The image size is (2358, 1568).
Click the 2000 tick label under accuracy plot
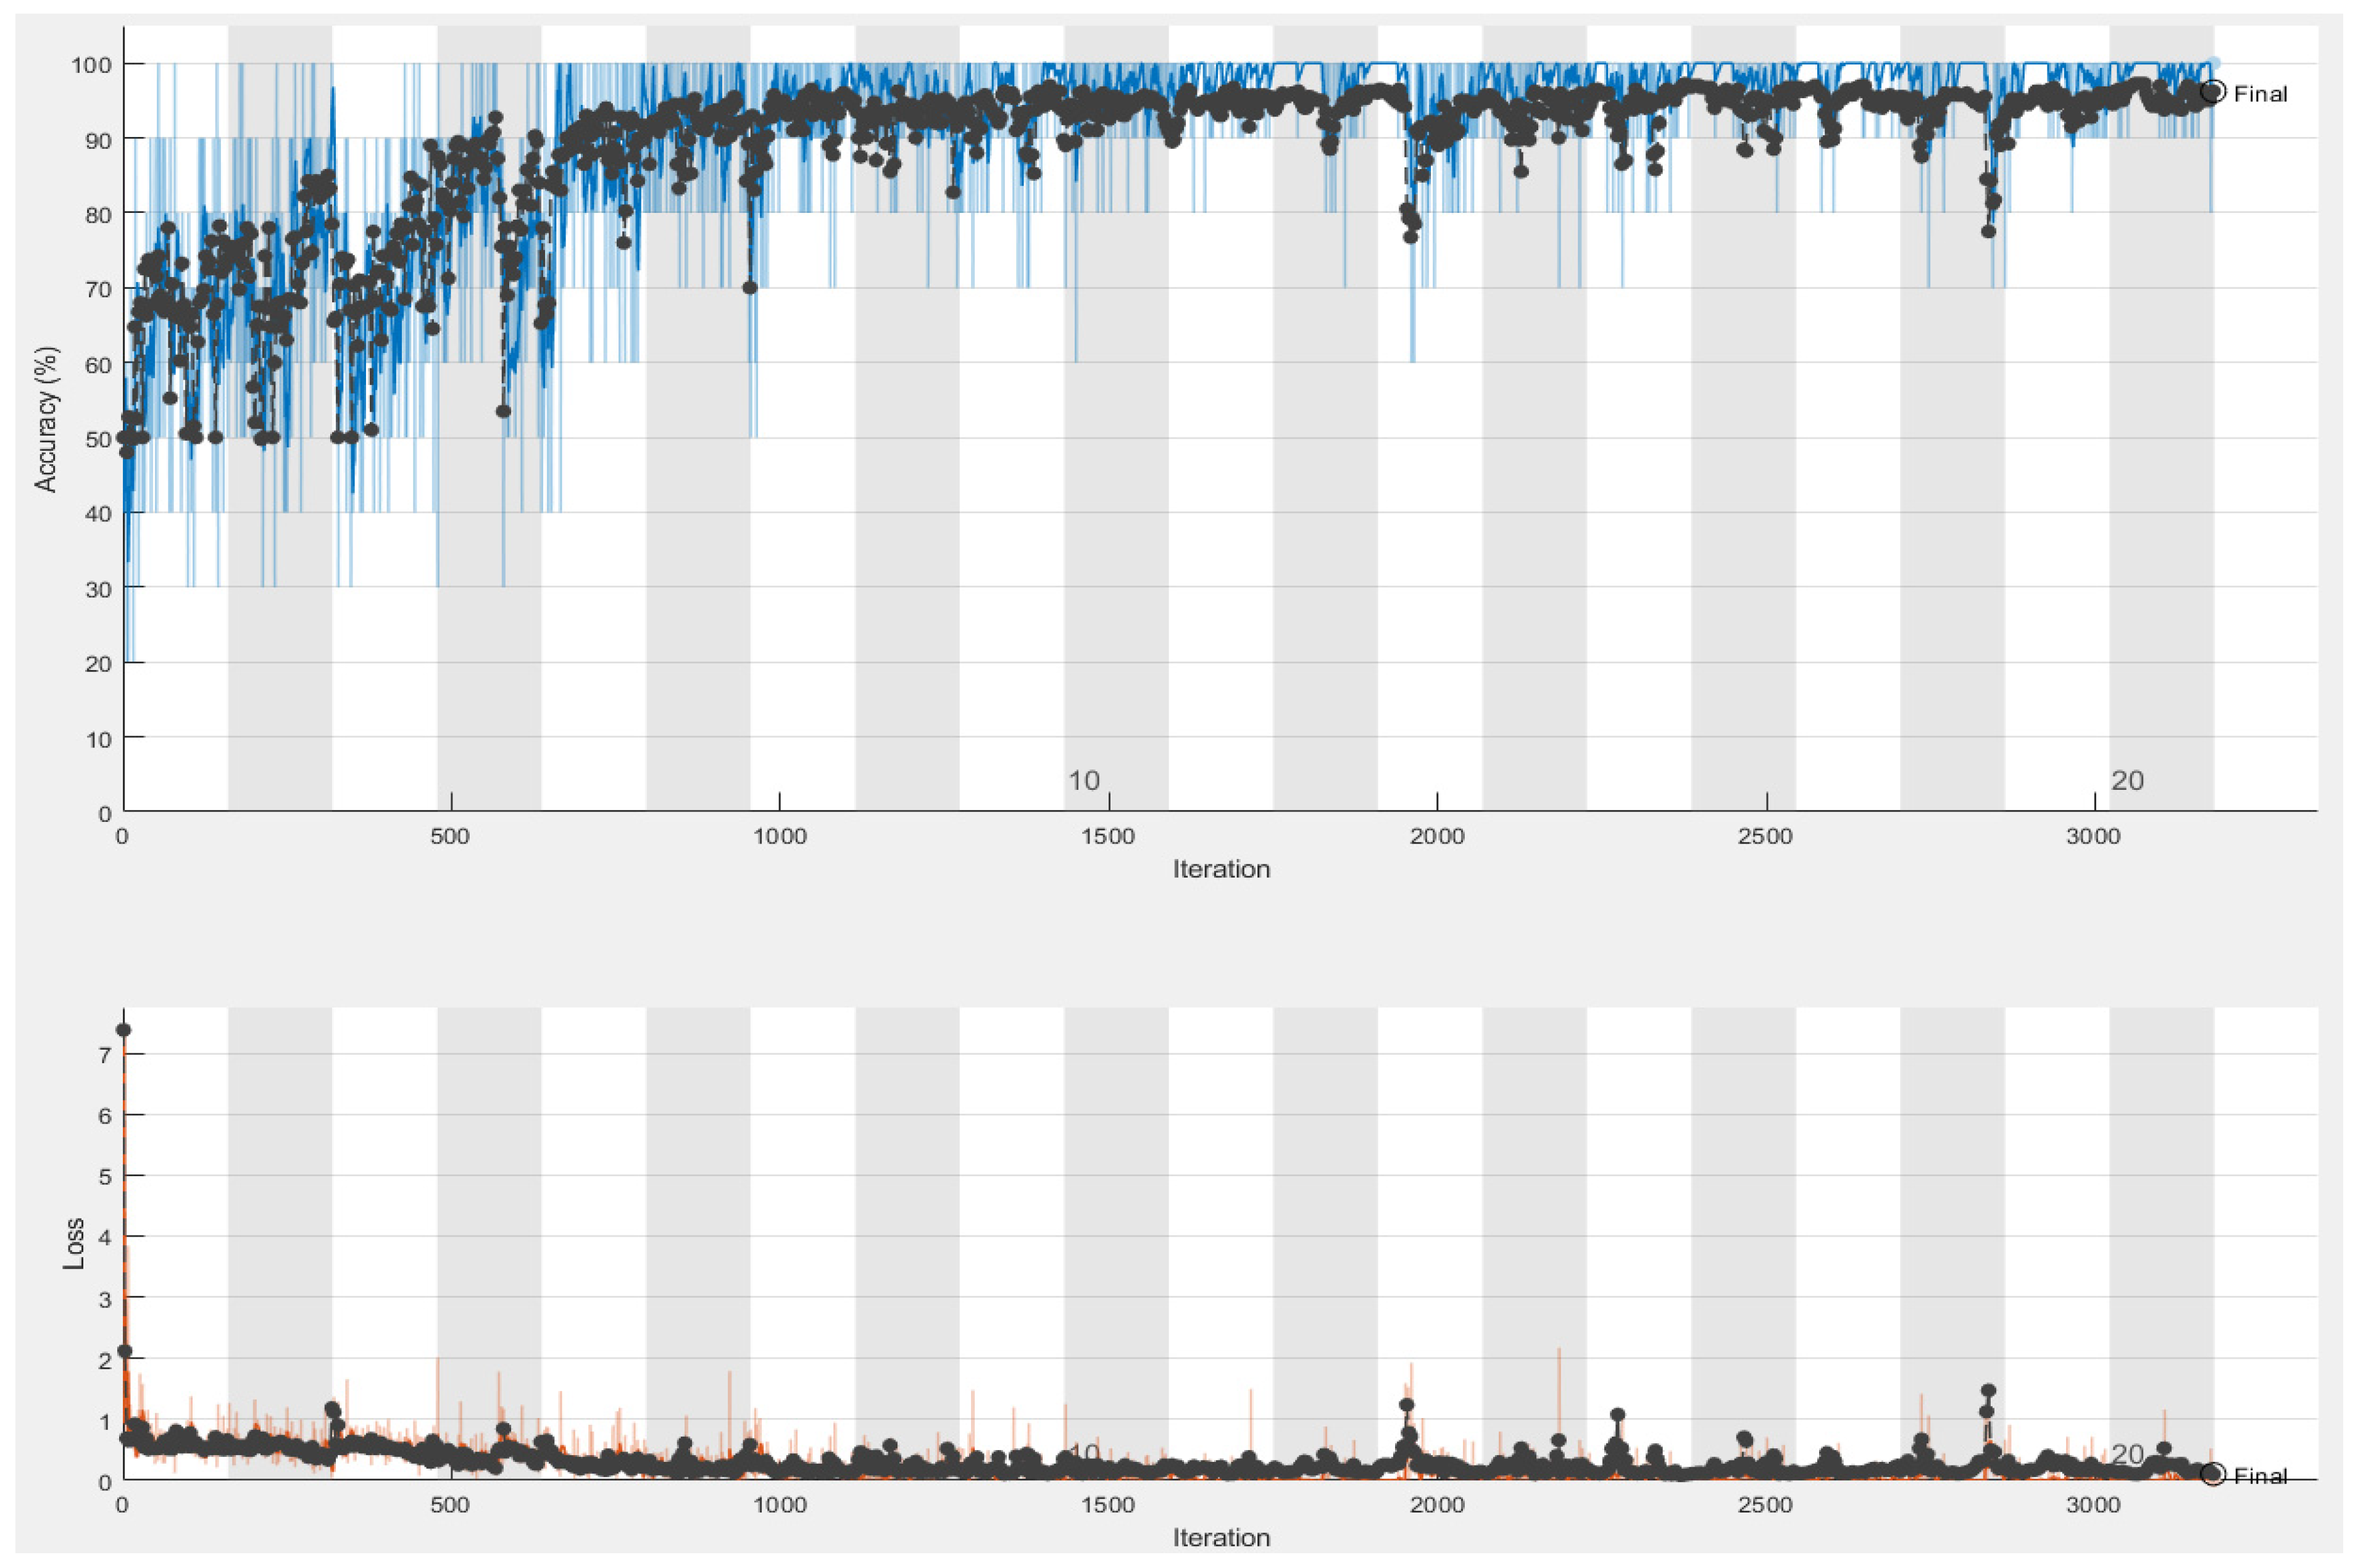click(1436, 837)
